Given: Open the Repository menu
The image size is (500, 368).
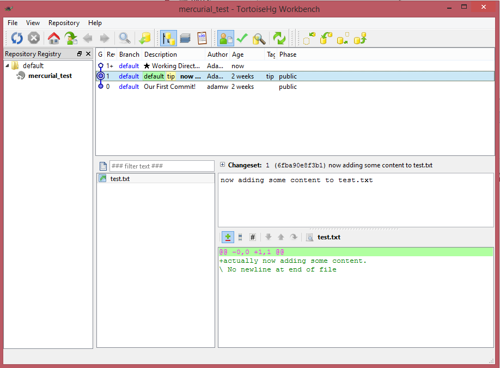Looking at the screenshot, I should (x=64, y=23).
